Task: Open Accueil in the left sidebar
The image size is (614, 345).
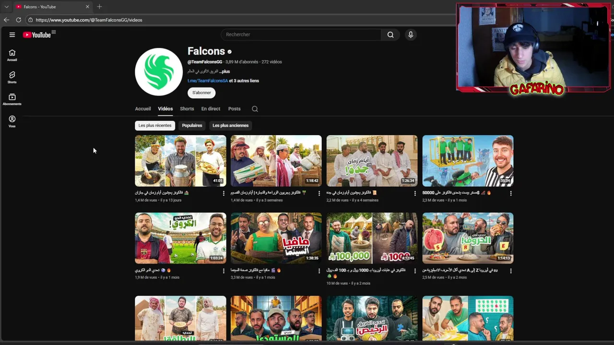Action: (x=12, y=55)
